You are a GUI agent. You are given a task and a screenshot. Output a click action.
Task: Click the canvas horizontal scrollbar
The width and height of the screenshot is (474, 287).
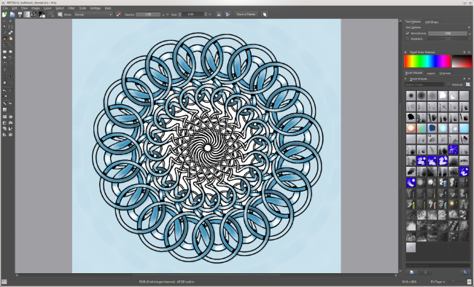pos(206,275)
